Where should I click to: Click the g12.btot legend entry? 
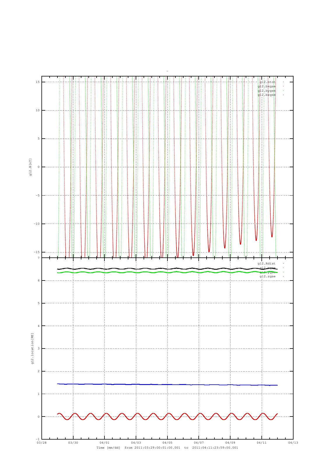(268, 82)
